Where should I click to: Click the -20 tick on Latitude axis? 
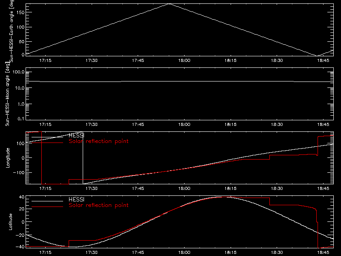coord(20,235)
